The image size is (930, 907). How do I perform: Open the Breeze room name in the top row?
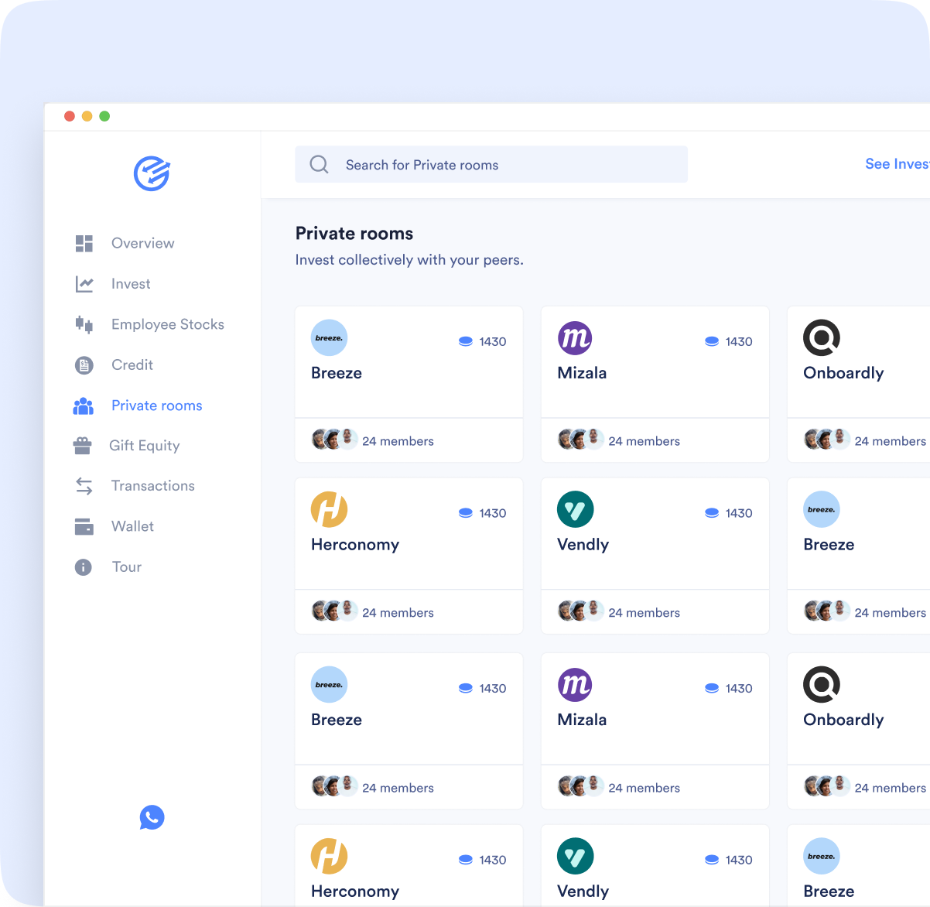pos(337,373)
